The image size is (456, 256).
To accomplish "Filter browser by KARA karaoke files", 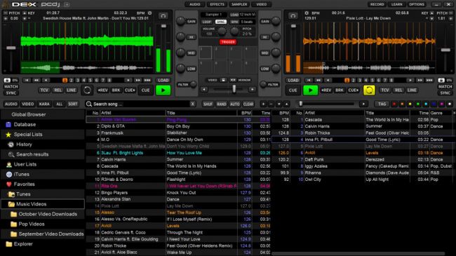I will click(44, 104).
